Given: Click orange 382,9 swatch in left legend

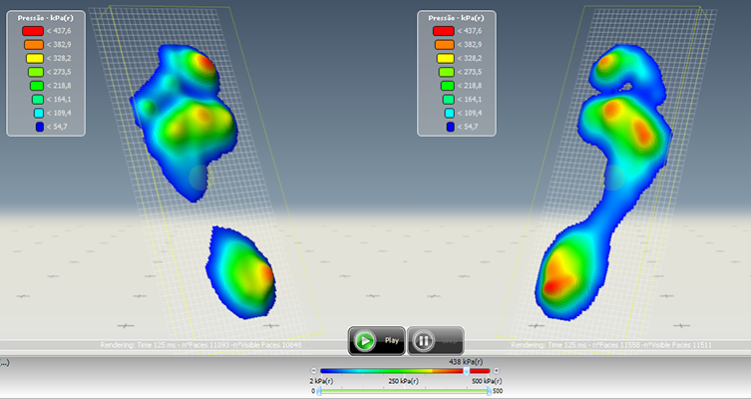Looking at the screenshot, I should click(33, 45).
